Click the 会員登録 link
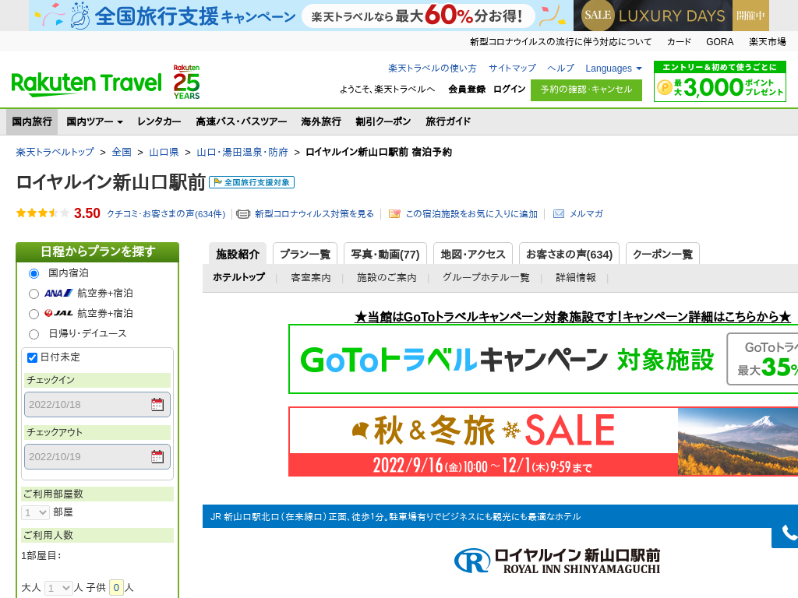 point(467,89)
